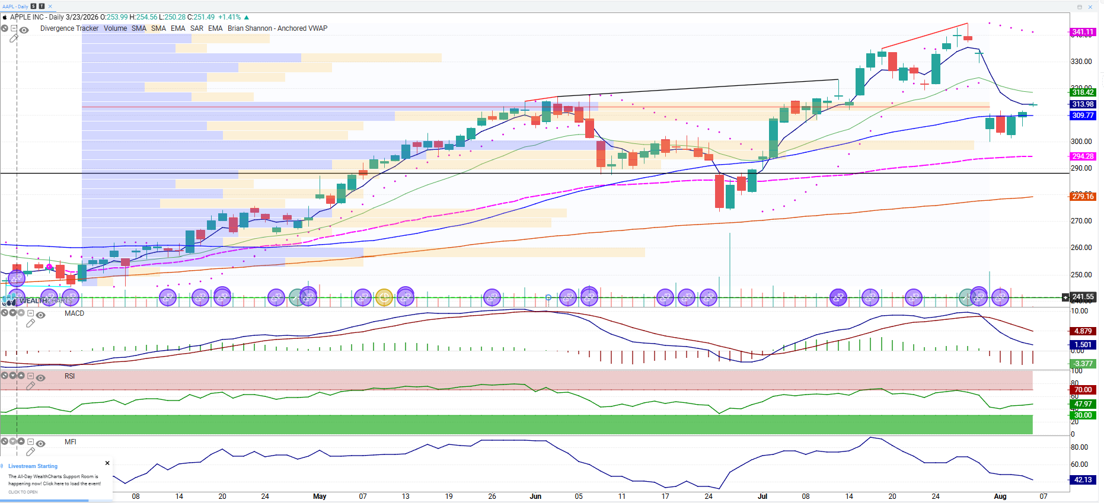Screen dimensions: 1104x503
Task: Move the RSI pane down
Action: pyautogui.click(x=12, y=376)
